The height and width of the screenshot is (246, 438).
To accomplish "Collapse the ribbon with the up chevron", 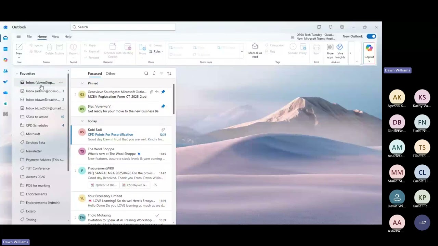I will click(x=357, y=62).
